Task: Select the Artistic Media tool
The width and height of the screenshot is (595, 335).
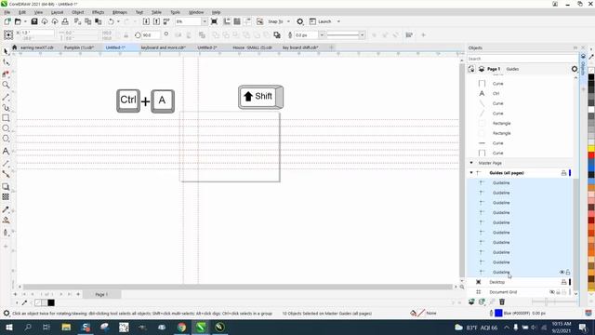Action: point(6,108)
